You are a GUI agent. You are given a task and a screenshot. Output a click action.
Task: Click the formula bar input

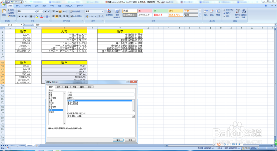155,25
